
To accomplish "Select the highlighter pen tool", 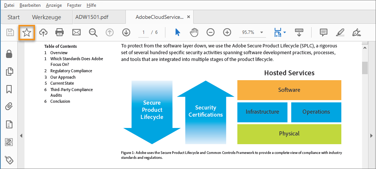I will tap(340, 32).
